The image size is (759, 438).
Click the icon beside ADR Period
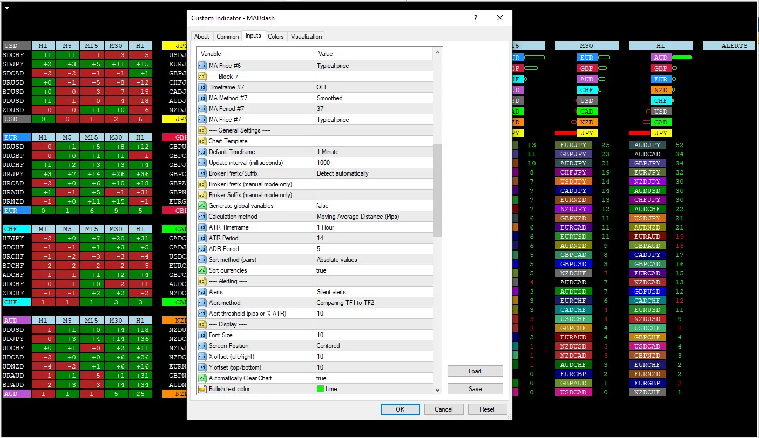pos(202,249)
